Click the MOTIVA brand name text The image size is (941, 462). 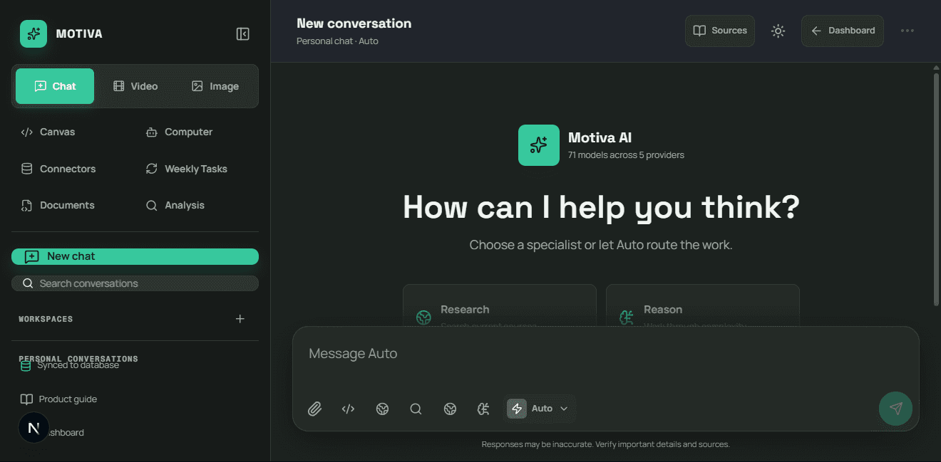(x=79, y=34)
